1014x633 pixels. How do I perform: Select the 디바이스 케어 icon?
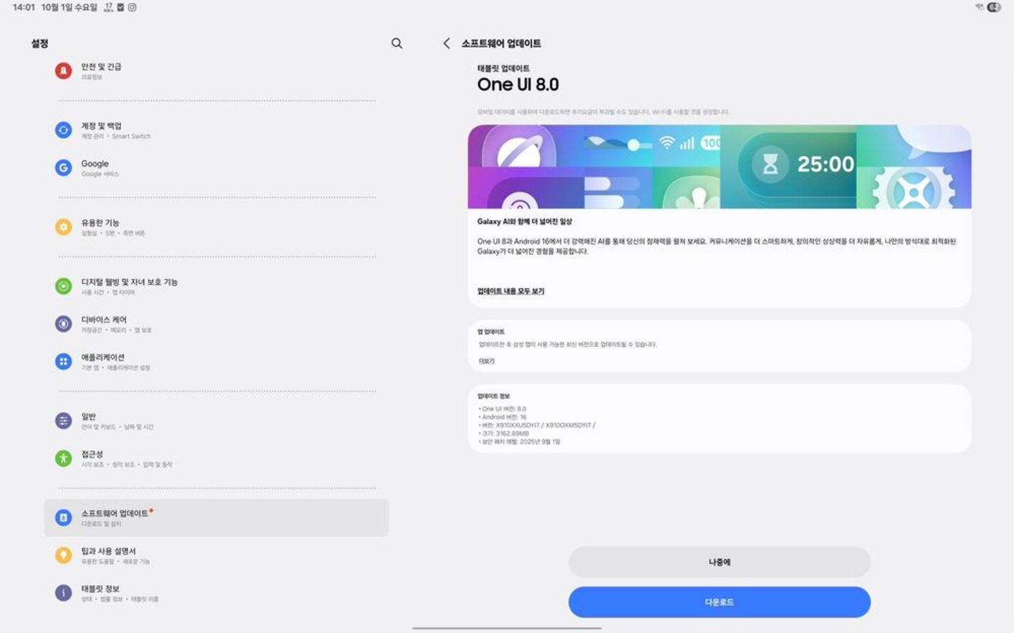[x=63, y=324]
